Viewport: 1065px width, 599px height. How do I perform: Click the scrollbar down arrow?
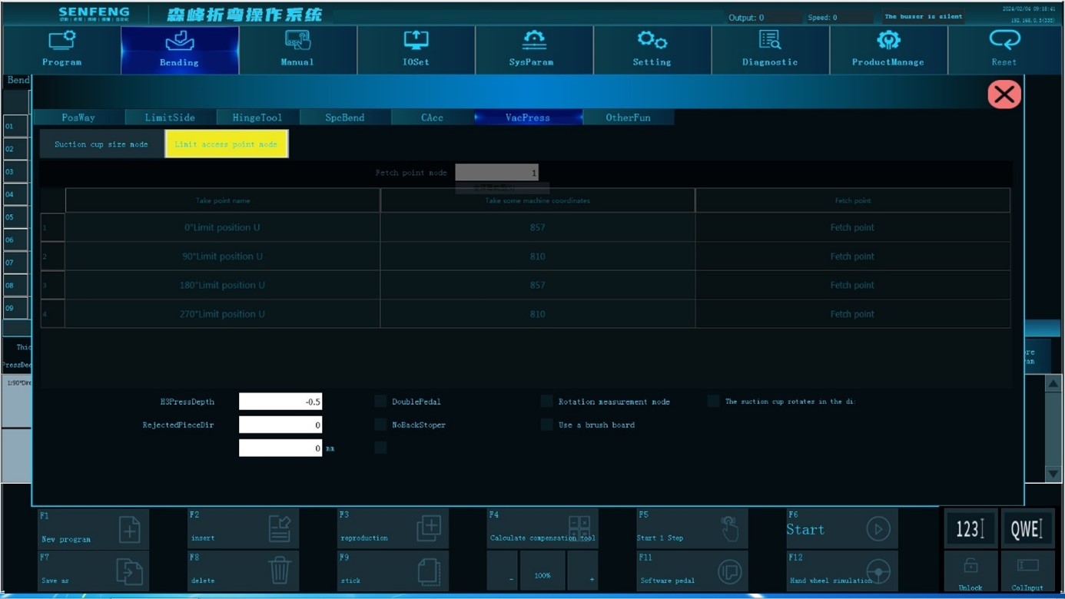click(x=1053, y=474)
